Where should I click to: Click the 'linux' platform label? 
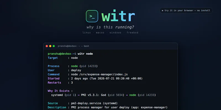pyautogui.click(x=87, y=32)
